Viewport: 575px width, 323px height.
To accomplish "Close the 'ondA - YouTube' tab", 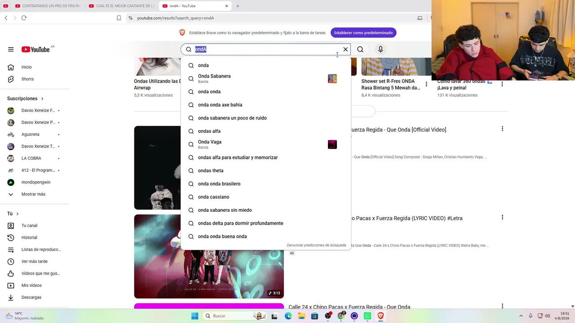I will pos(227,6).
